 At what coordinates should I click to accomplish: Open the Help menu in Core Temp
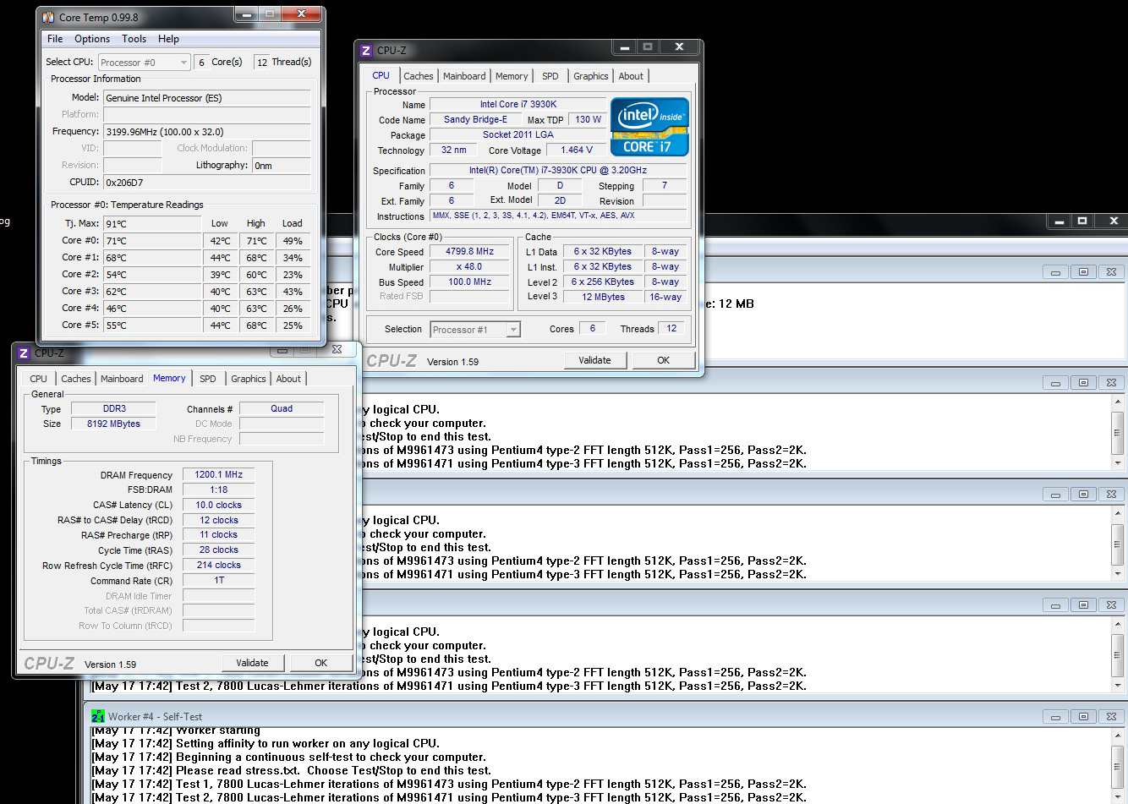pyautogui.click(x=168, y=39)
